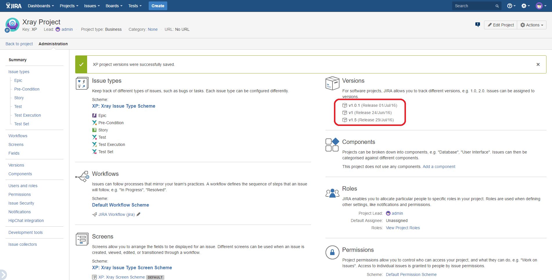Click the v1.0.1 version icon
This screenshot has height=280, width=552.
[345, 105]
